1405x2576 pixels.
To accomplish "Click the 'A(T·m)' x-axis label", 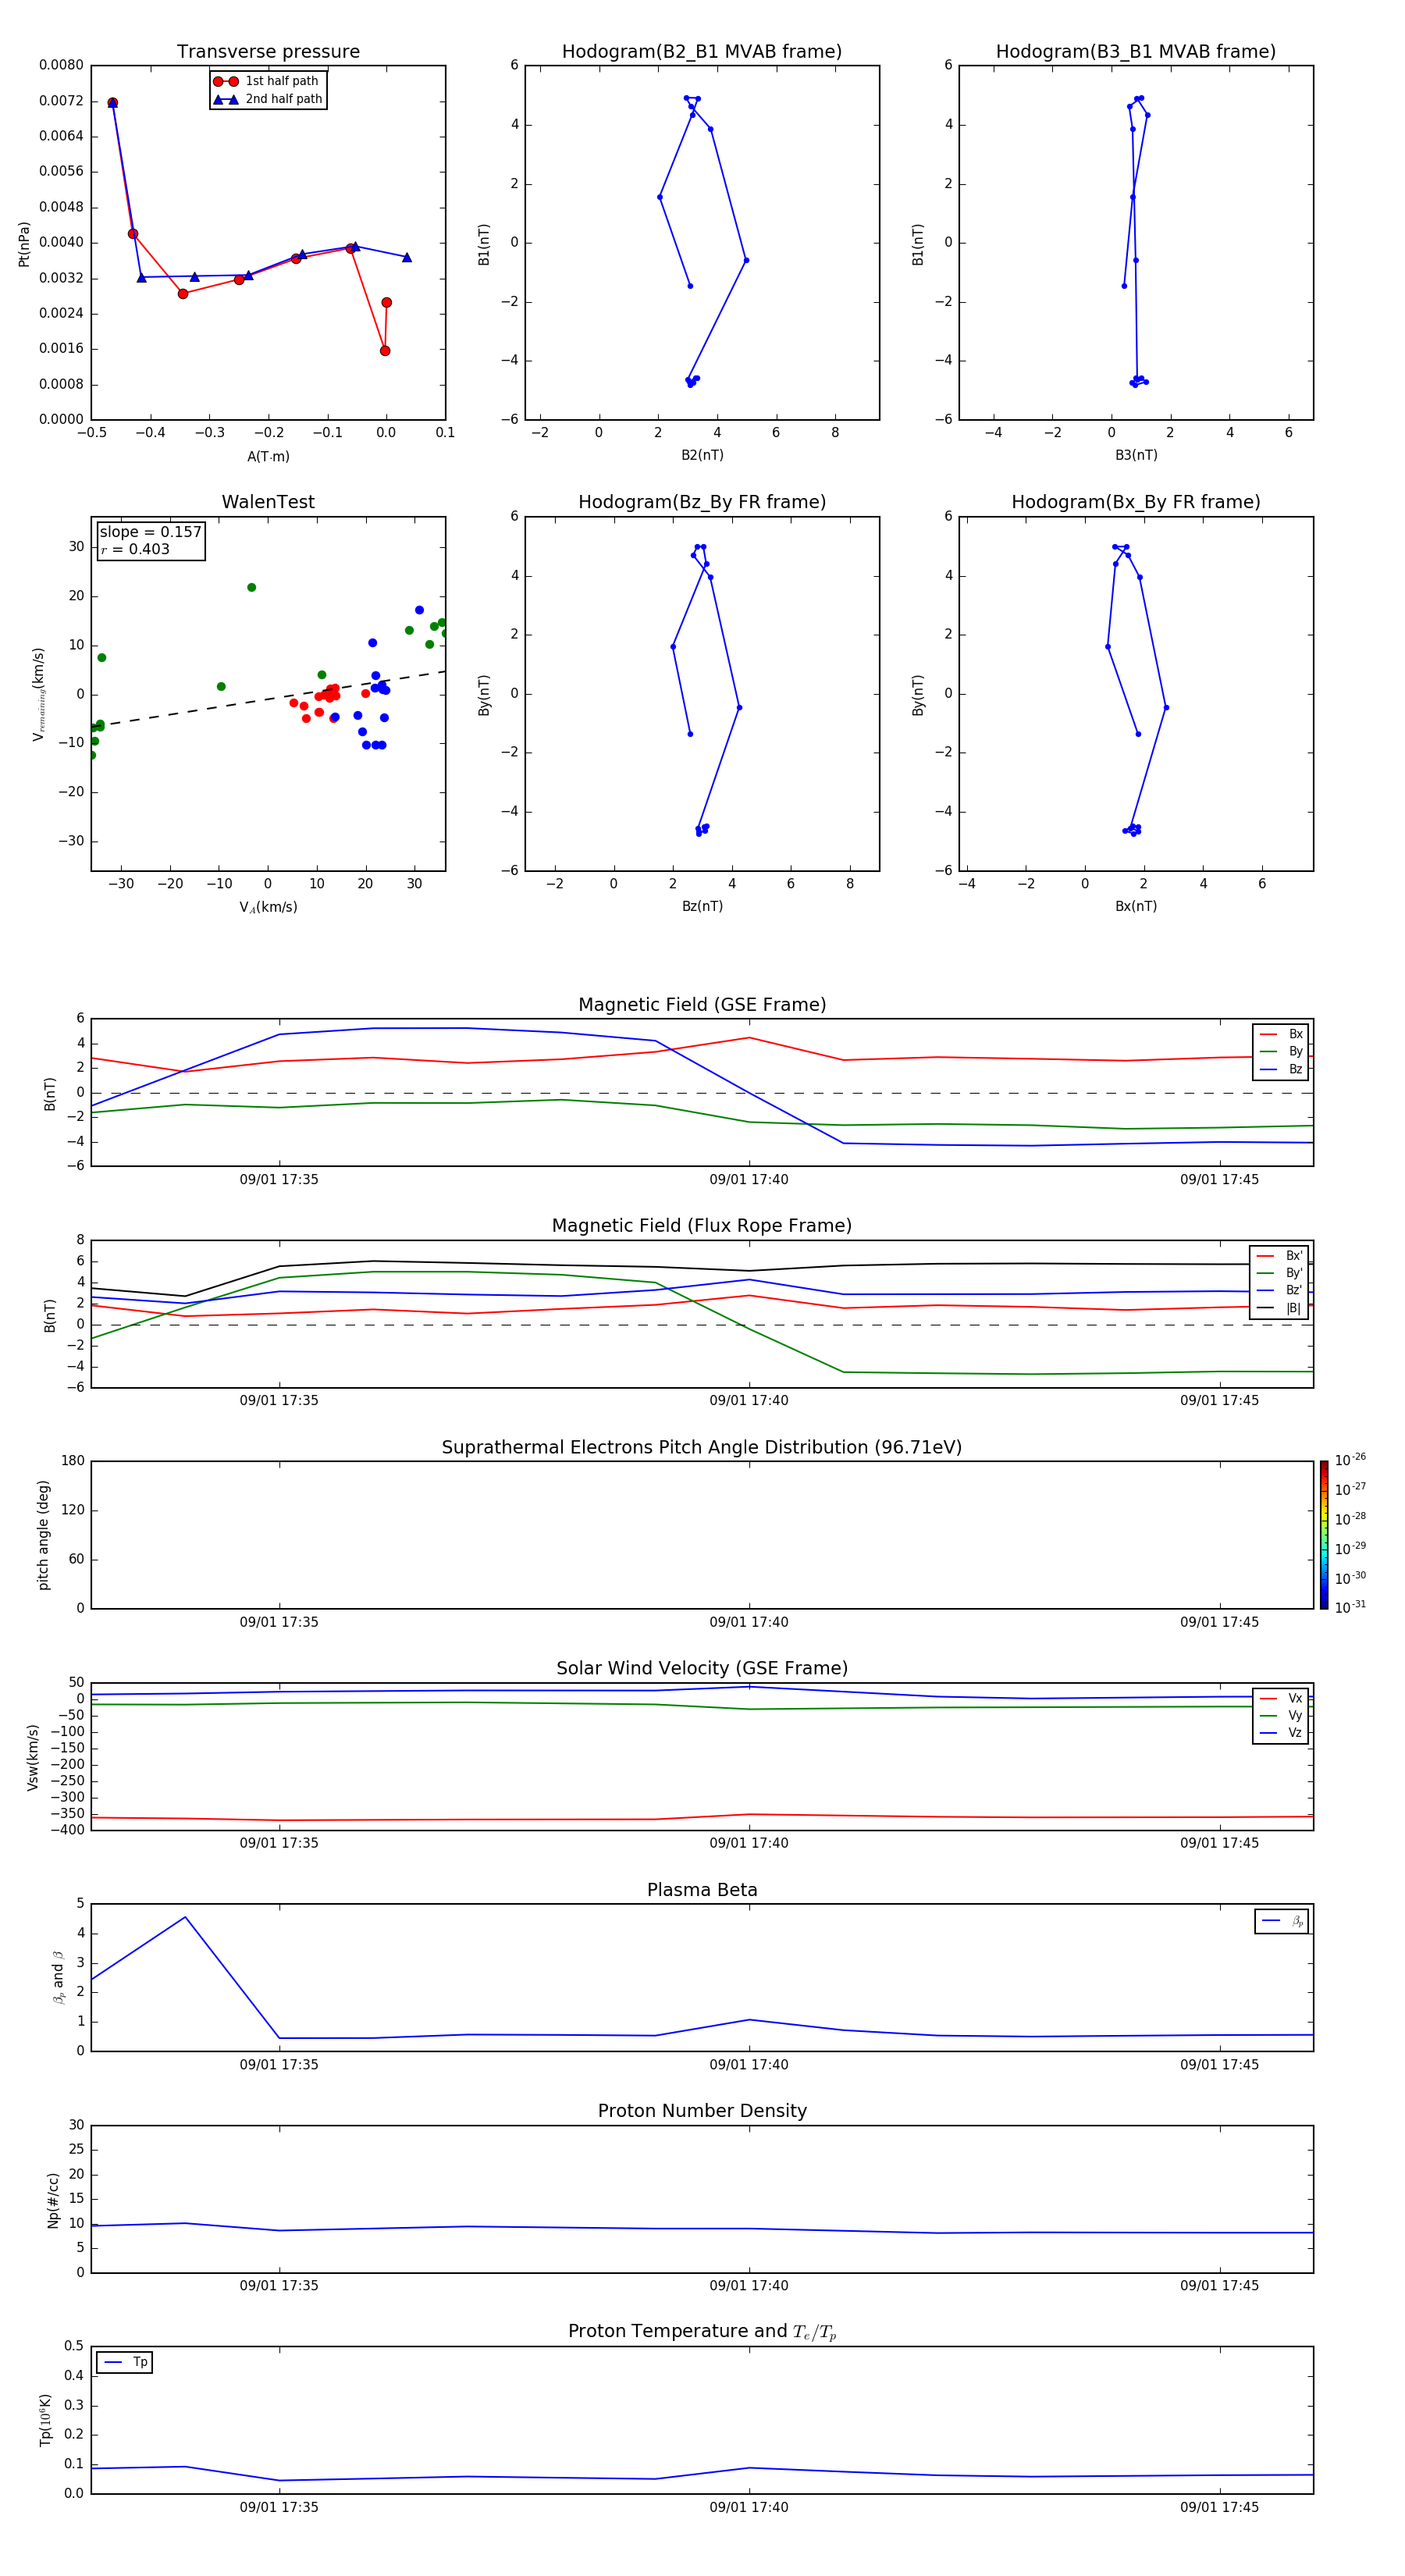I will point(268,457).
